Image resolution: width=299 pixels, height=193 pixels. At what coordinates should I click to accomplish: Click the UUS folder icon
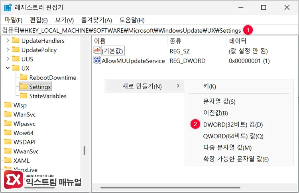(x=16, y=59)
